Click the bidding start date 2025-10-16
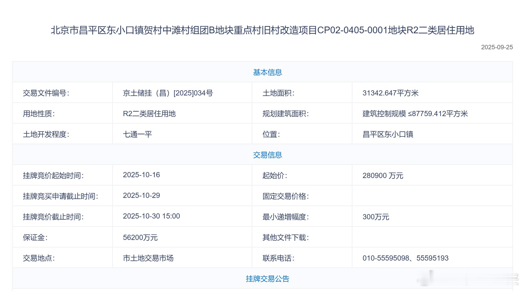523x291 pixels. (141, 175)
